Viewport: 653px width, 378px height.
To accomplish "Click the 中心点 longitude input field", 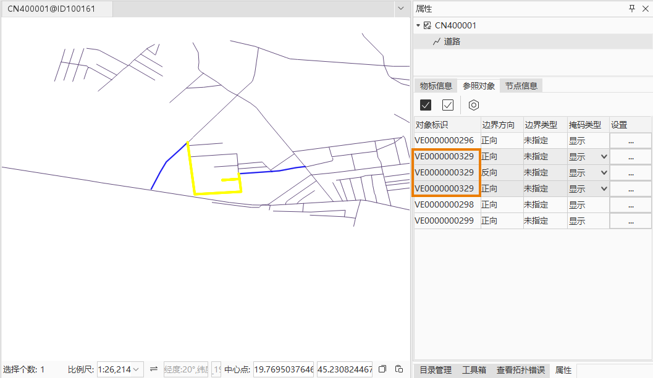I will click(283, 369).
